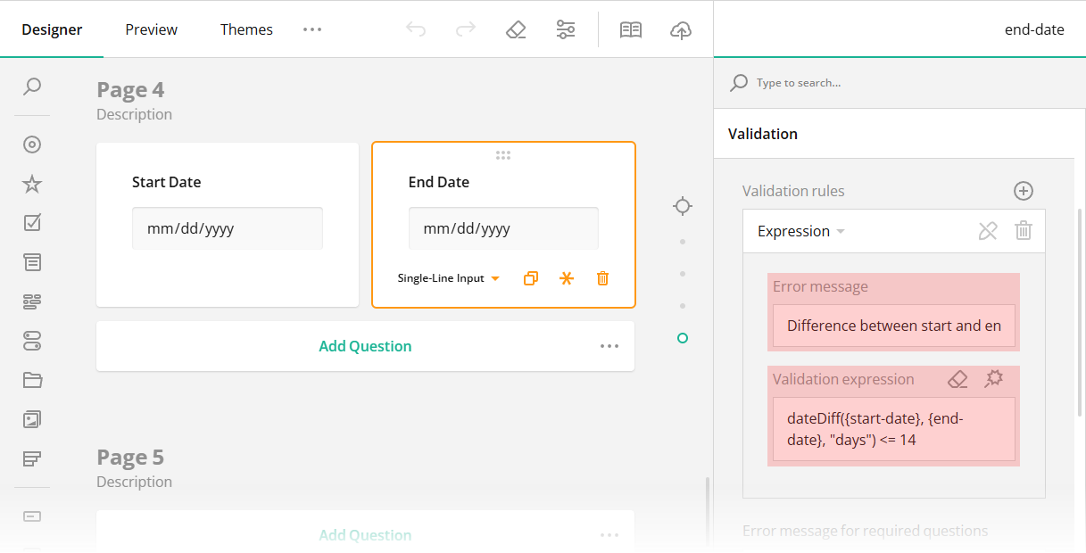This screenshot has width=1086, height=553.
Task: Add a new validation rule with the plus button
Action: pos(1023,190)
